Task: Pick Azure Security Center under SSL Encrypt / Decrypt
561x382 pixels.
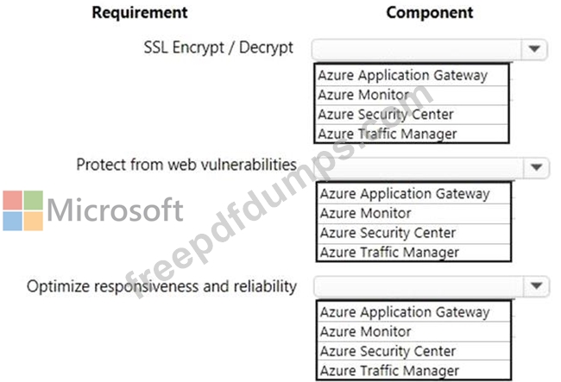Action: pos(412,115)
